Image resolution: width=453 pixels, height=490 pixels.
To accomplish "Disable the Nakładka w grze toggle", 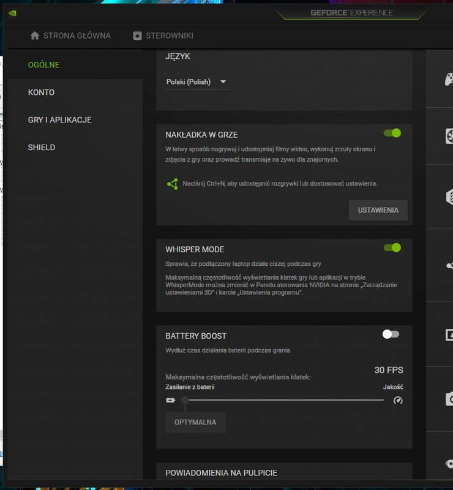I will [392, 133].
